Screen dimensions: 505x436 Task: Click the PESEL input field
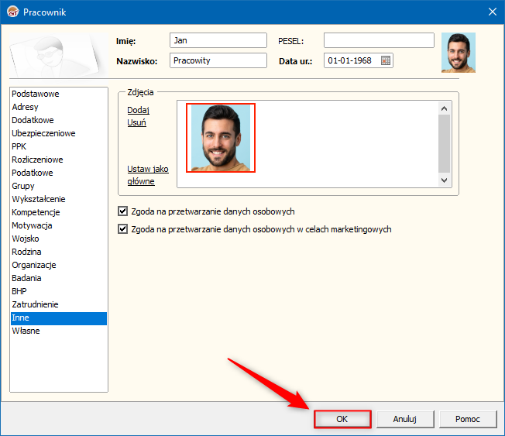coord(379,40)
